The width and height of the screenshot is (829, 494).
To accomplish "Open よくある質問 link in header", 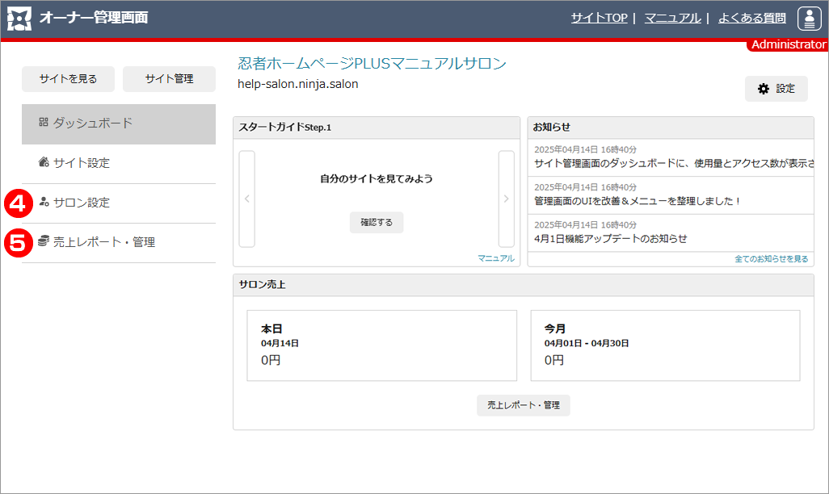I will click(x=751, y=18).
